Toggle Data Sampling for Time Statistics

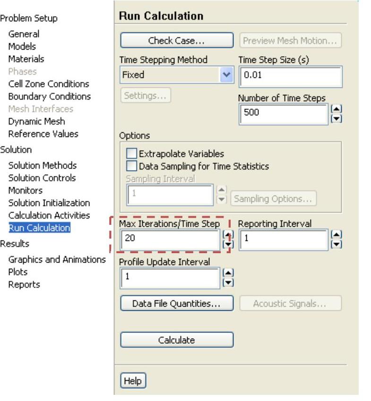click(132, 166)
